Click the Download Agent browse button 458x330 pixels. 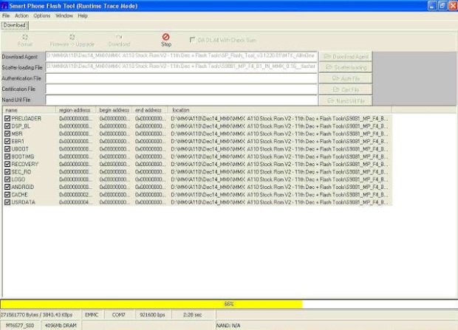coord(346,57)
